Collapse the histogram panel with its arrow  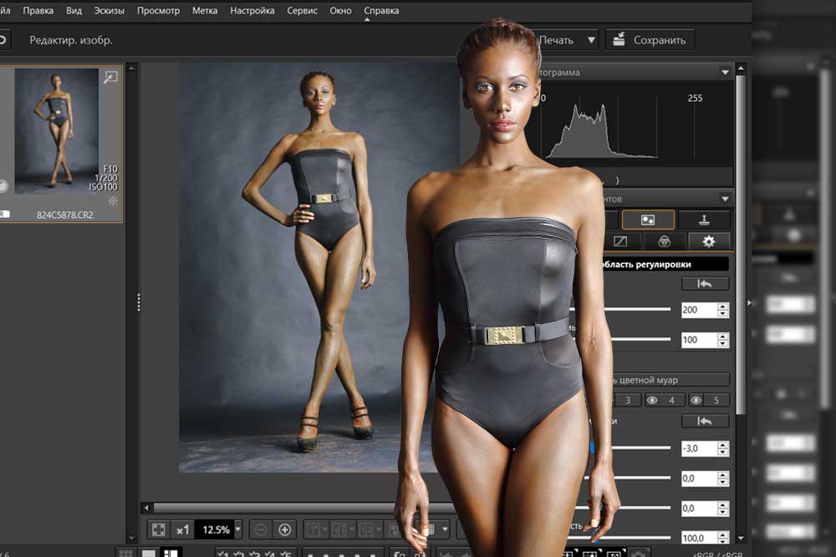click(x=725, y=72)
